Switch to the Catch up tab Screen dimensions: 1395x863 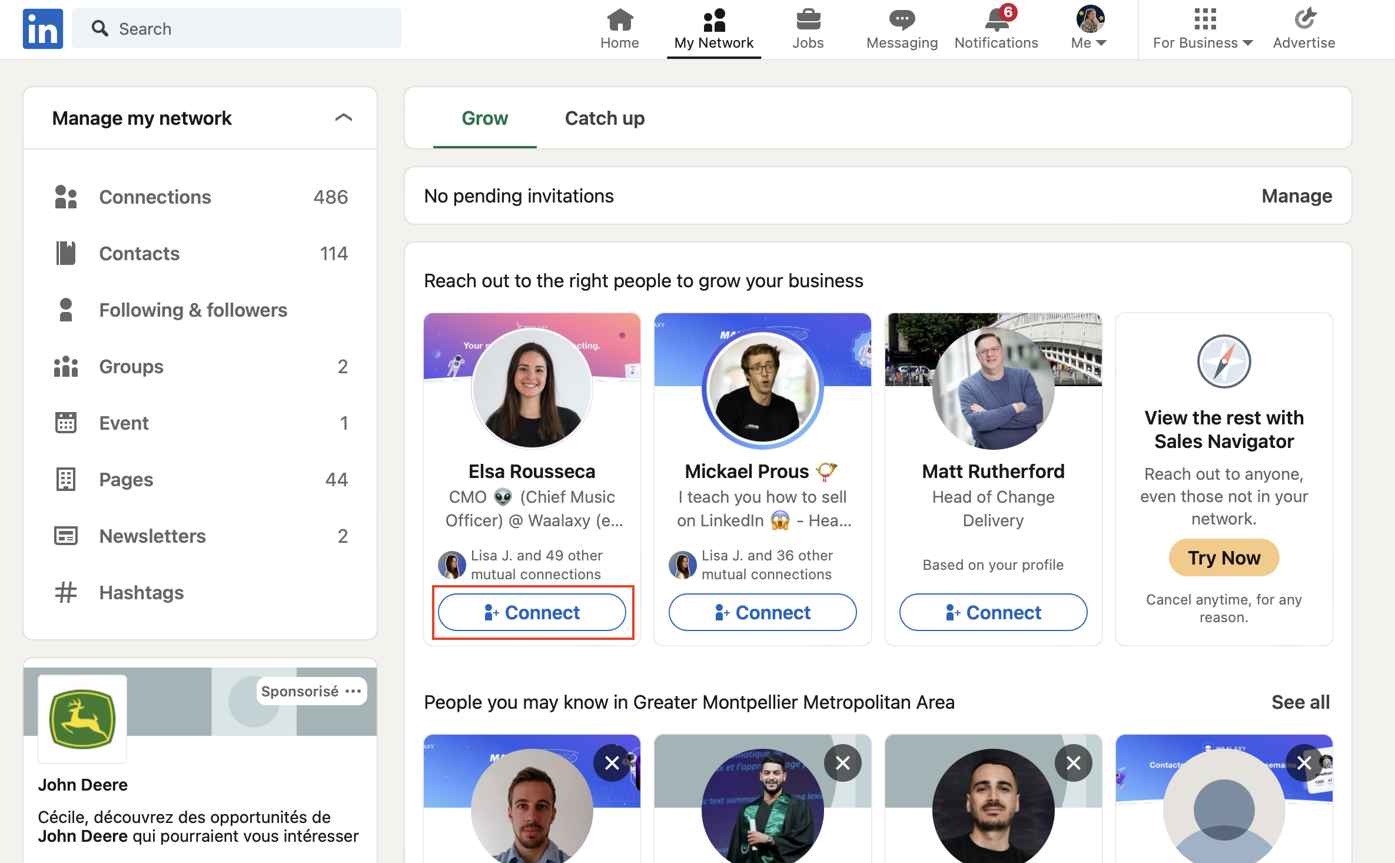(603, 117)
